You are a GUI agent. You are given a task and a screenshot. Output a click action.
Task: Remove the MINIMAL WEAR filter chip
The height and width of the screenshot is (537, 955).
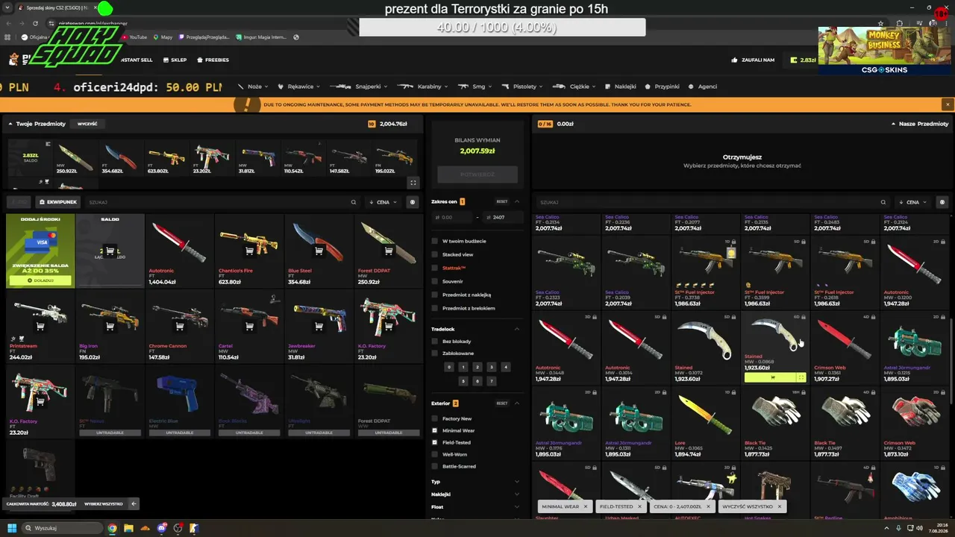[586, 506]
